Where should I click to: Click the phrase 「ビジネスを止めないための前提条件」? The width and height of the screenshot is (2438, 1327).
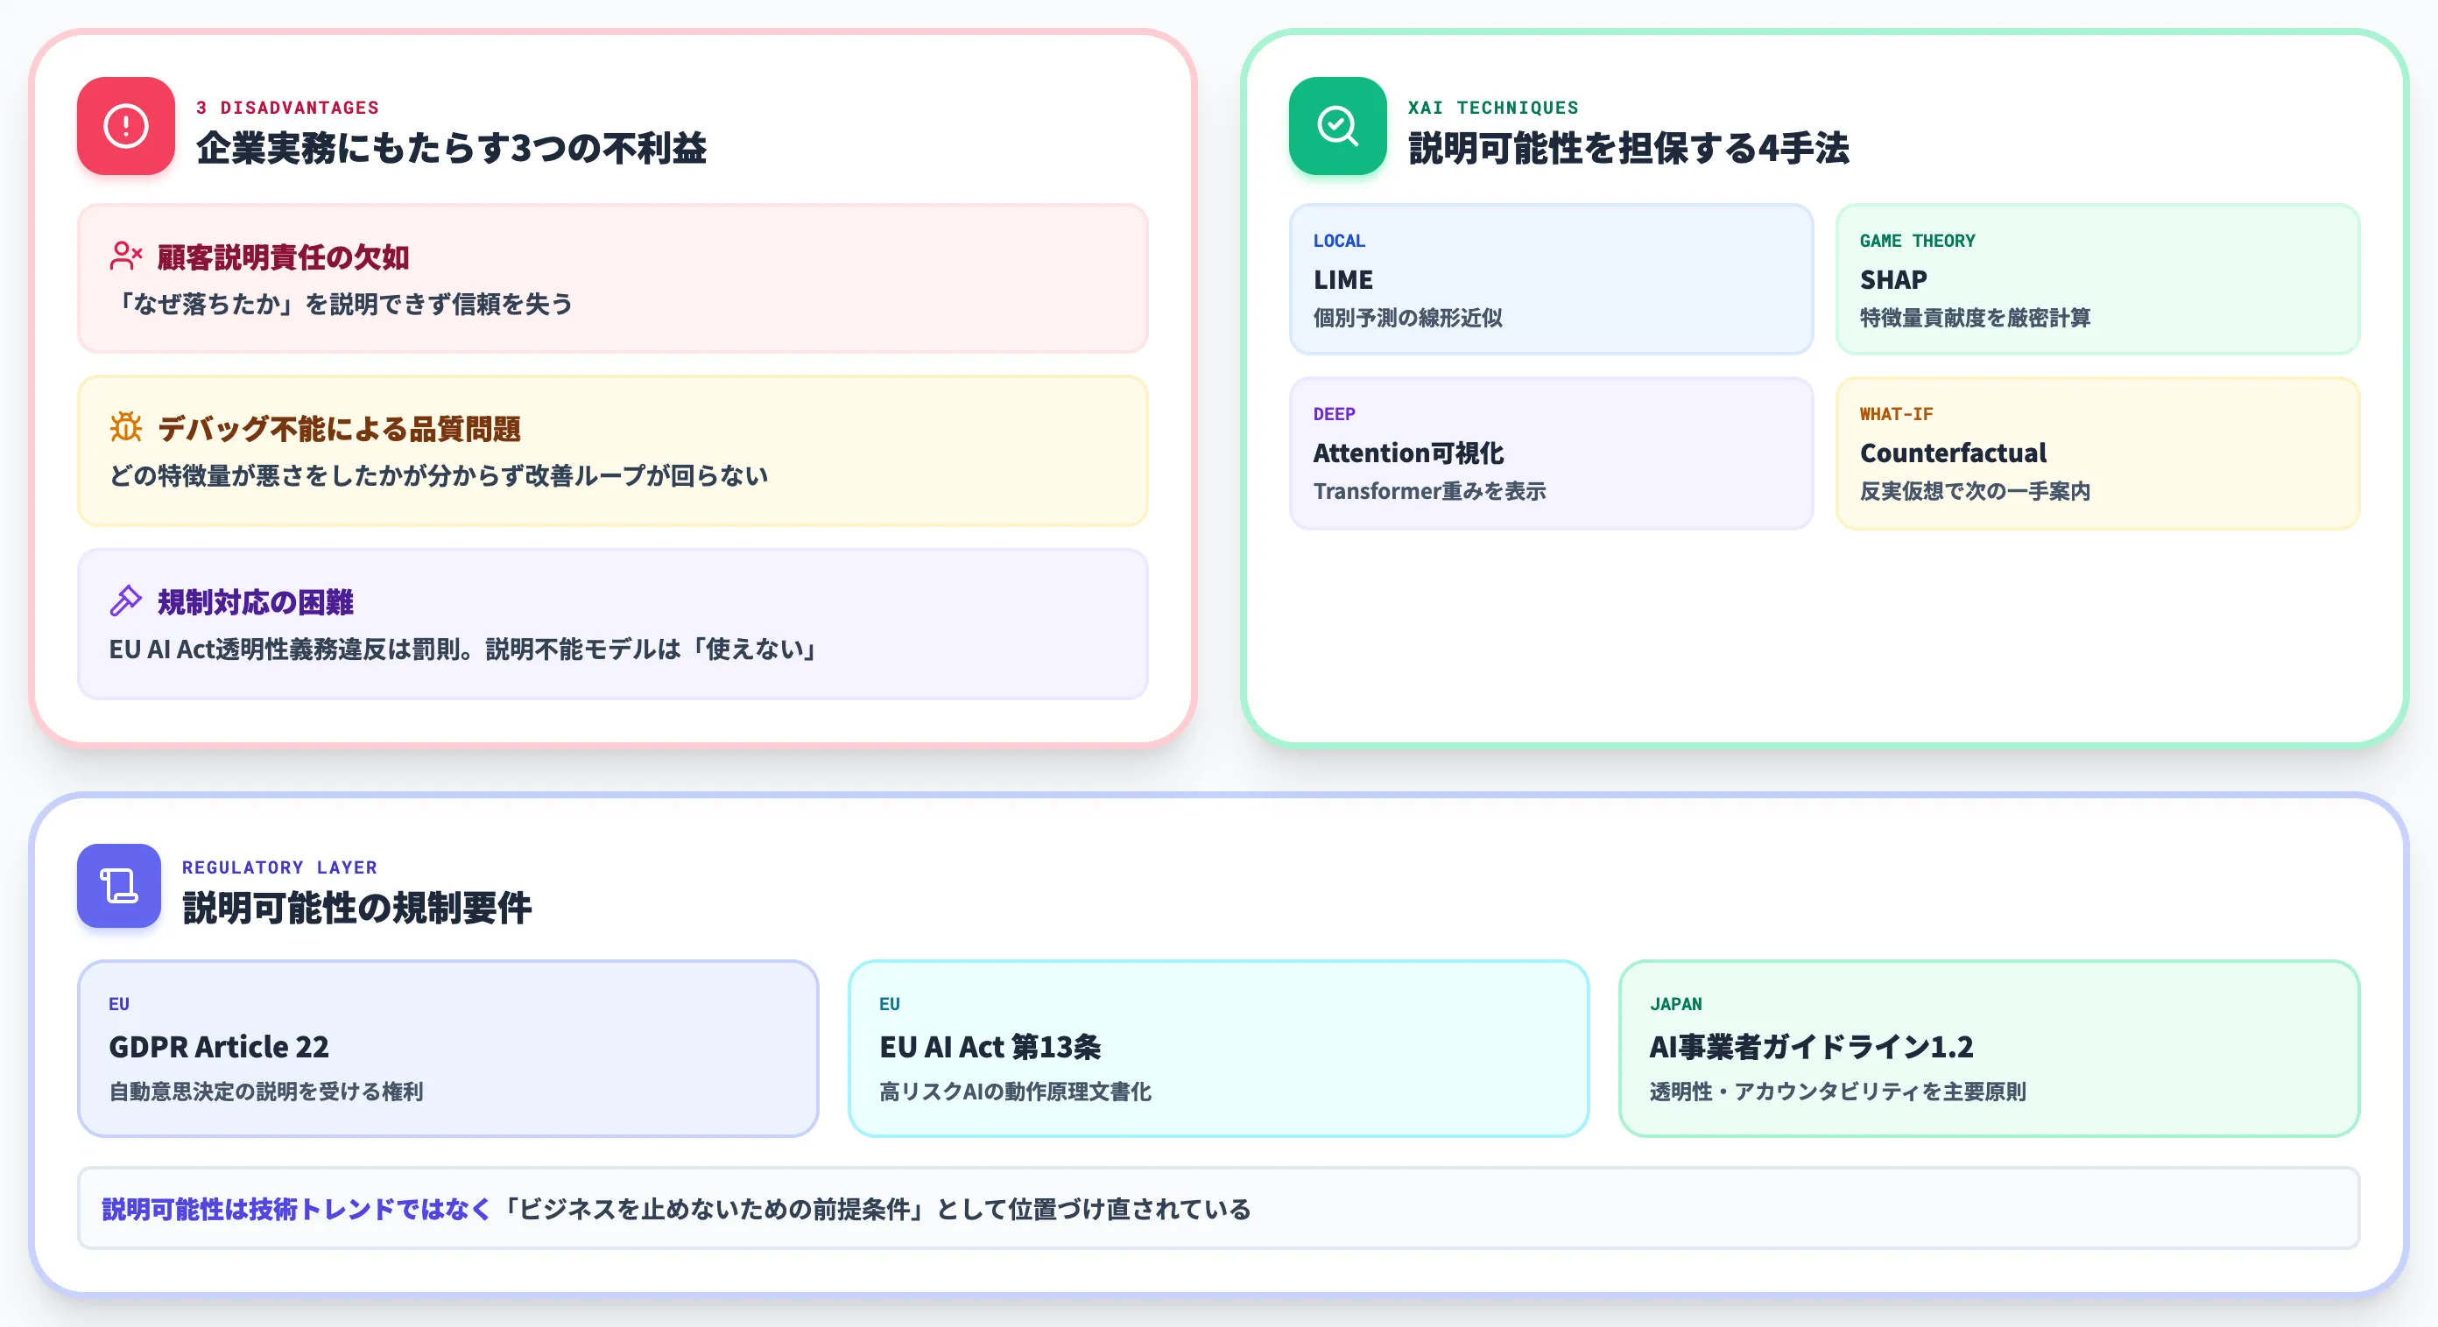713,1209
